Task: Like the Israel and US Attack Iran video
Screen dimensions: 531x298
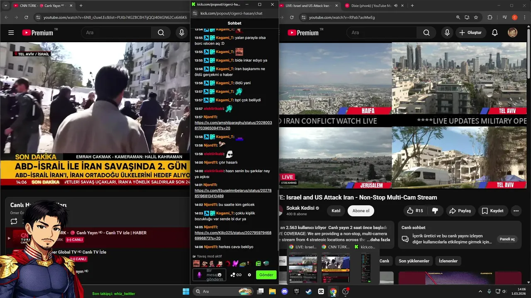Action: tap(414, 211)
